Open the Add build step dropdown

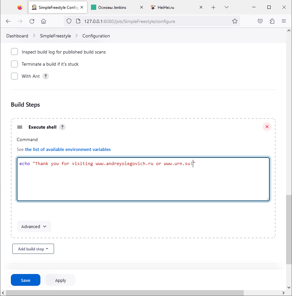click(33, 249)
